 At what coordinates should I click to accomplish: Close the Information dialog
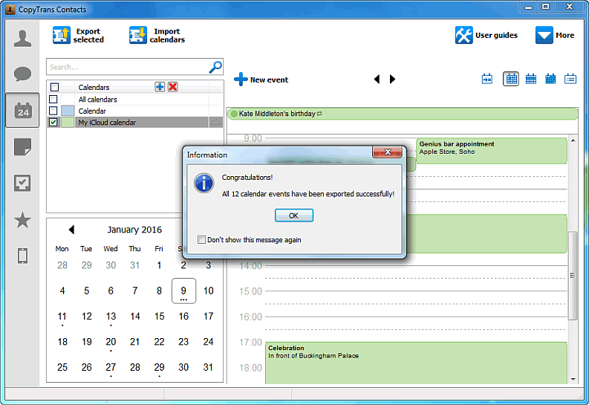[x=387, y=152]
